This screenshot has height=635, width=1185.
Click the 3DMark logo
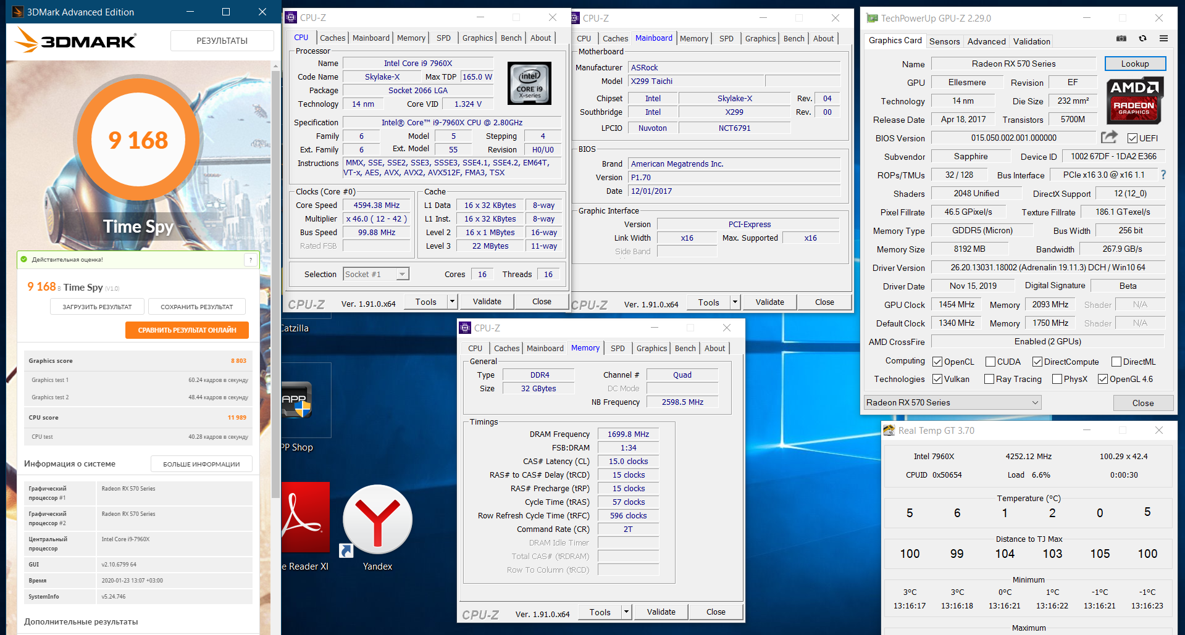pyautogui.click(x=75, y=40)
